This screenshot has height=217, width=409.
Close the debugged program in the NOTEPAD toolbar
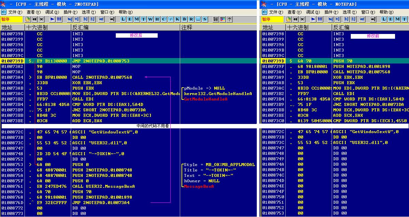pyautogui.click(x=302, y=19)
